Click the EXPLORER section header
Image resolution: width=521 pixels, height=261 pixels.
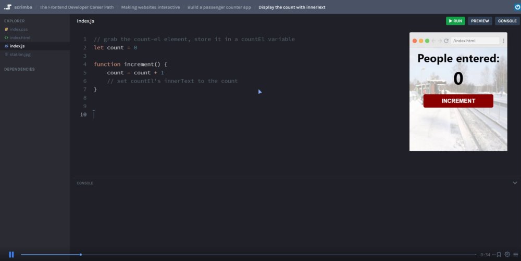14,21
